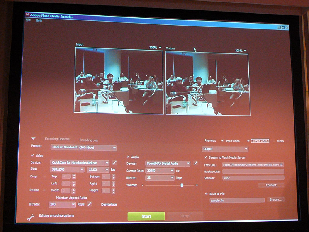Screen dimensions: 309x232
Task: Enable the Crop checkbox
Action: [44, 176]
